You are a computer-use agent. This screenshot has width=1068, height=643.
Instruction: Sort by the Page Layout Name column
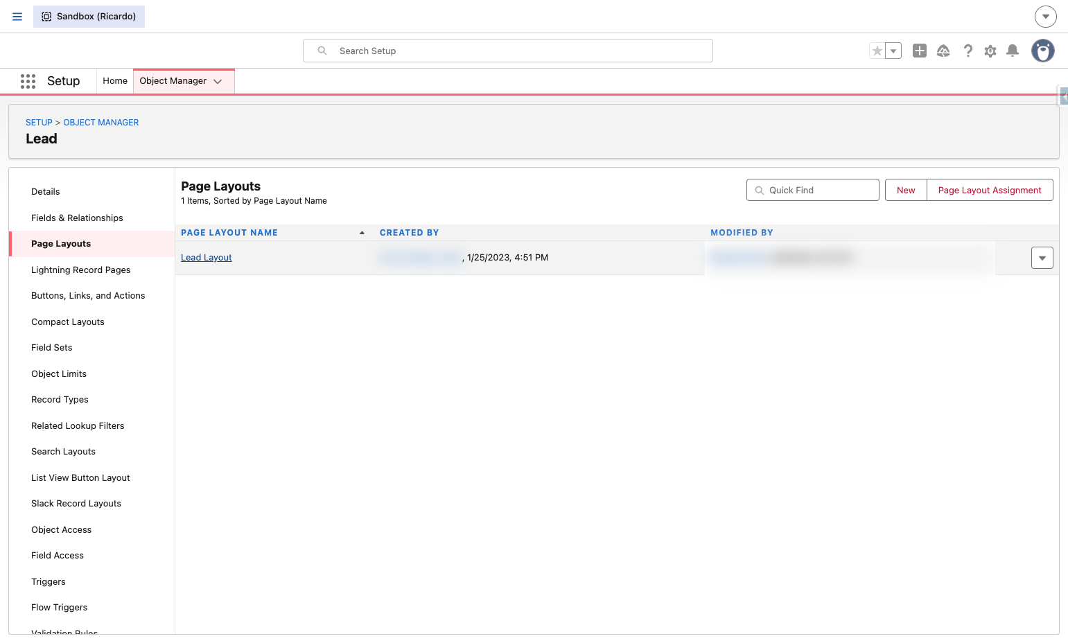click(x=229, y=233)
